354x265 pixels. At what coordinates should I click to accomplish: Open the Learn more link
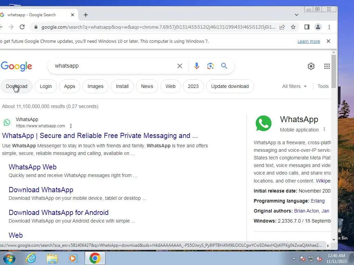click(x=309, y=41)
